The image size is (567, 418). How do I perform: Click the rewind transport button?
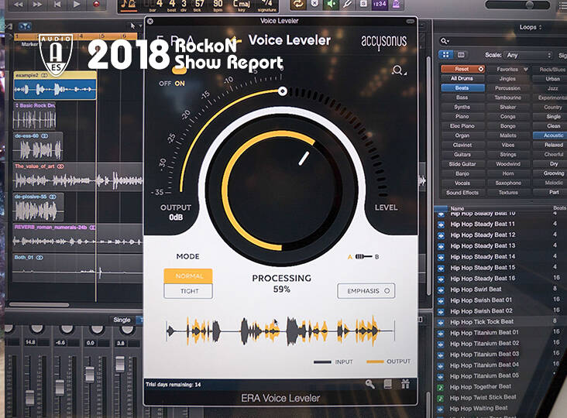click(x=18, y=5)
